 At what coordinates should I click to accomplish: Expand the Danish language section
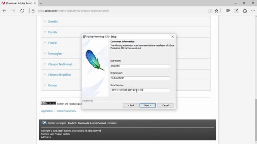tap(53, 32)
